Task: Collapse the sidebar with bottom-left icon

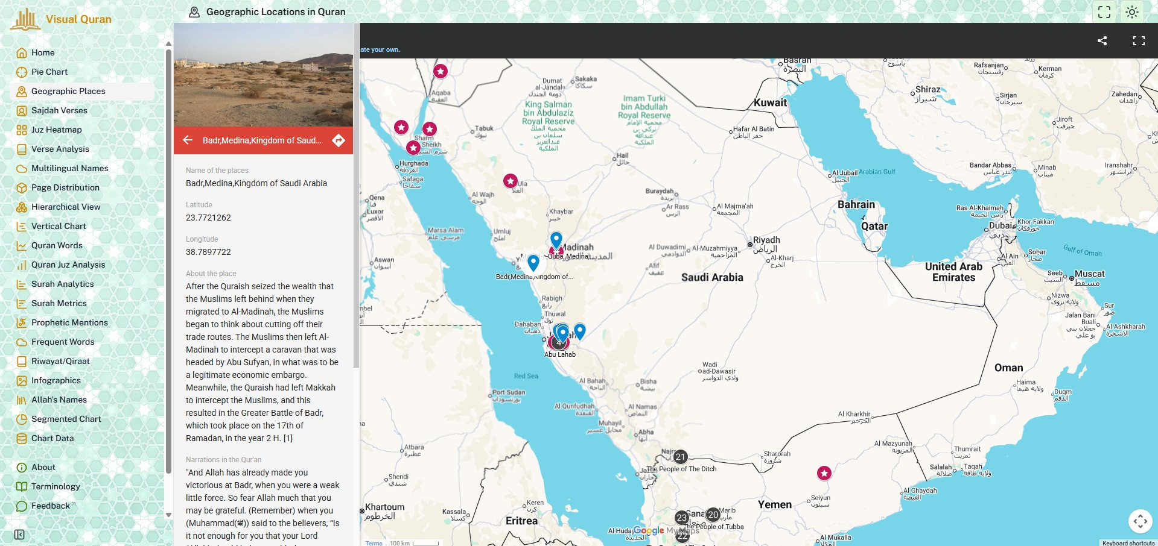Action: [19, 535]
